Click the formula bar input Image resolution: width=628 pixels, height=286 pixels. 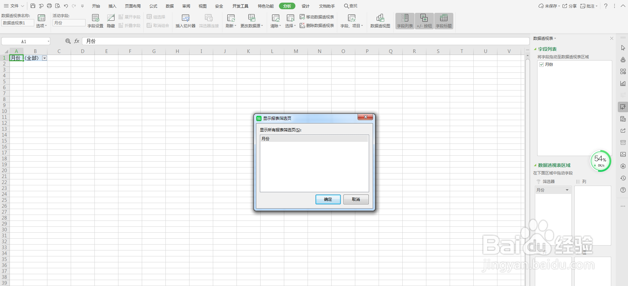[x=306, y=41]
